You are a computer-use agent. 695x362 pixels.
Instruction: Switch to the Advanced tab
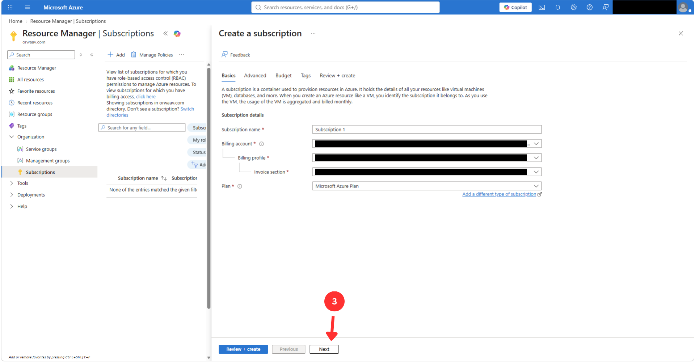[255, 76]
